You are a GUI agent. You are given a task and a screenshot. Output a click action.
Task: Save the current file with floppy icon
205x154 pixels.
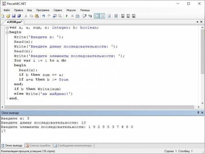point(14,16)
